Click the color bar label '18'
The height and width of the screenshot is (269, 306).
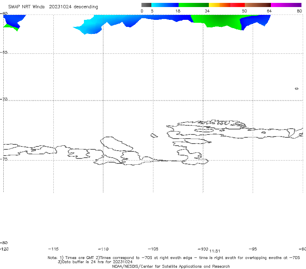point(178,11)
